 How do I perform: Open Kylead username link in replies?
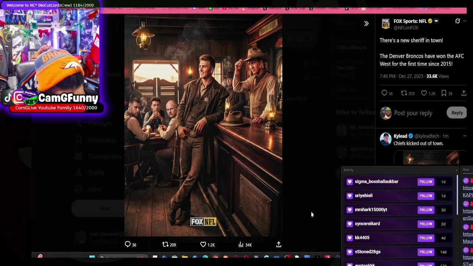400,136
